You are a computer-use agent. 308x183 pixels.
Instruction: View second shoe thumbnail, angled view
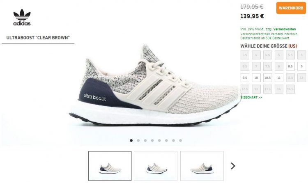(156, 166)
